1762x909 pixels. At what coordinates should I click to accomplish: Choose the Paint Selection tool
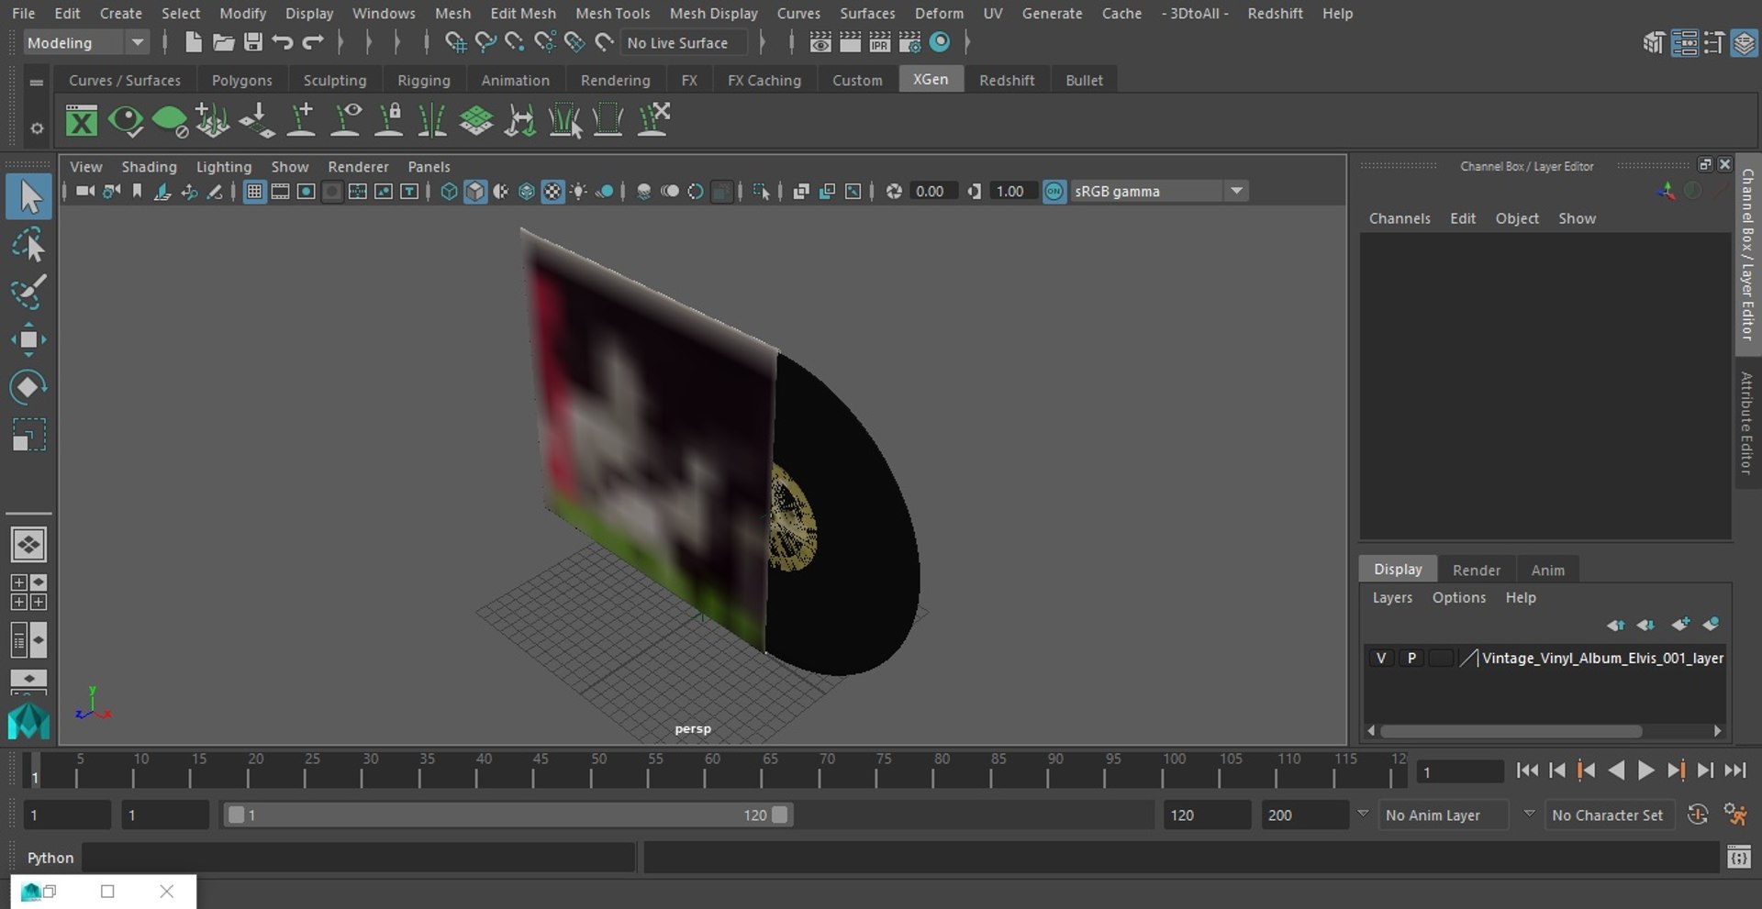(x=28, y=293)
